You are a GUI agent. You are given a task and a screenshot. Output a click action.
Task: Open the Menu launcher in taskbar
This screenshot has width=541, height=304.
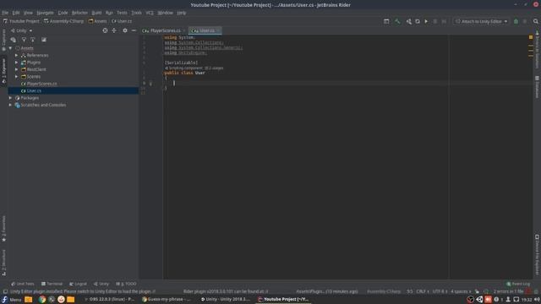11,300
